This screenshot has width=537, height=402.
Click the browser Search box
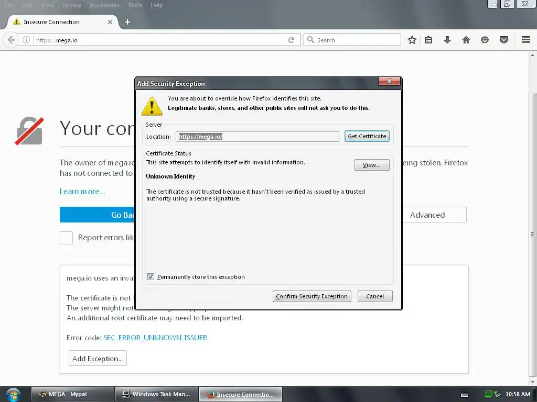coord(352,40)
